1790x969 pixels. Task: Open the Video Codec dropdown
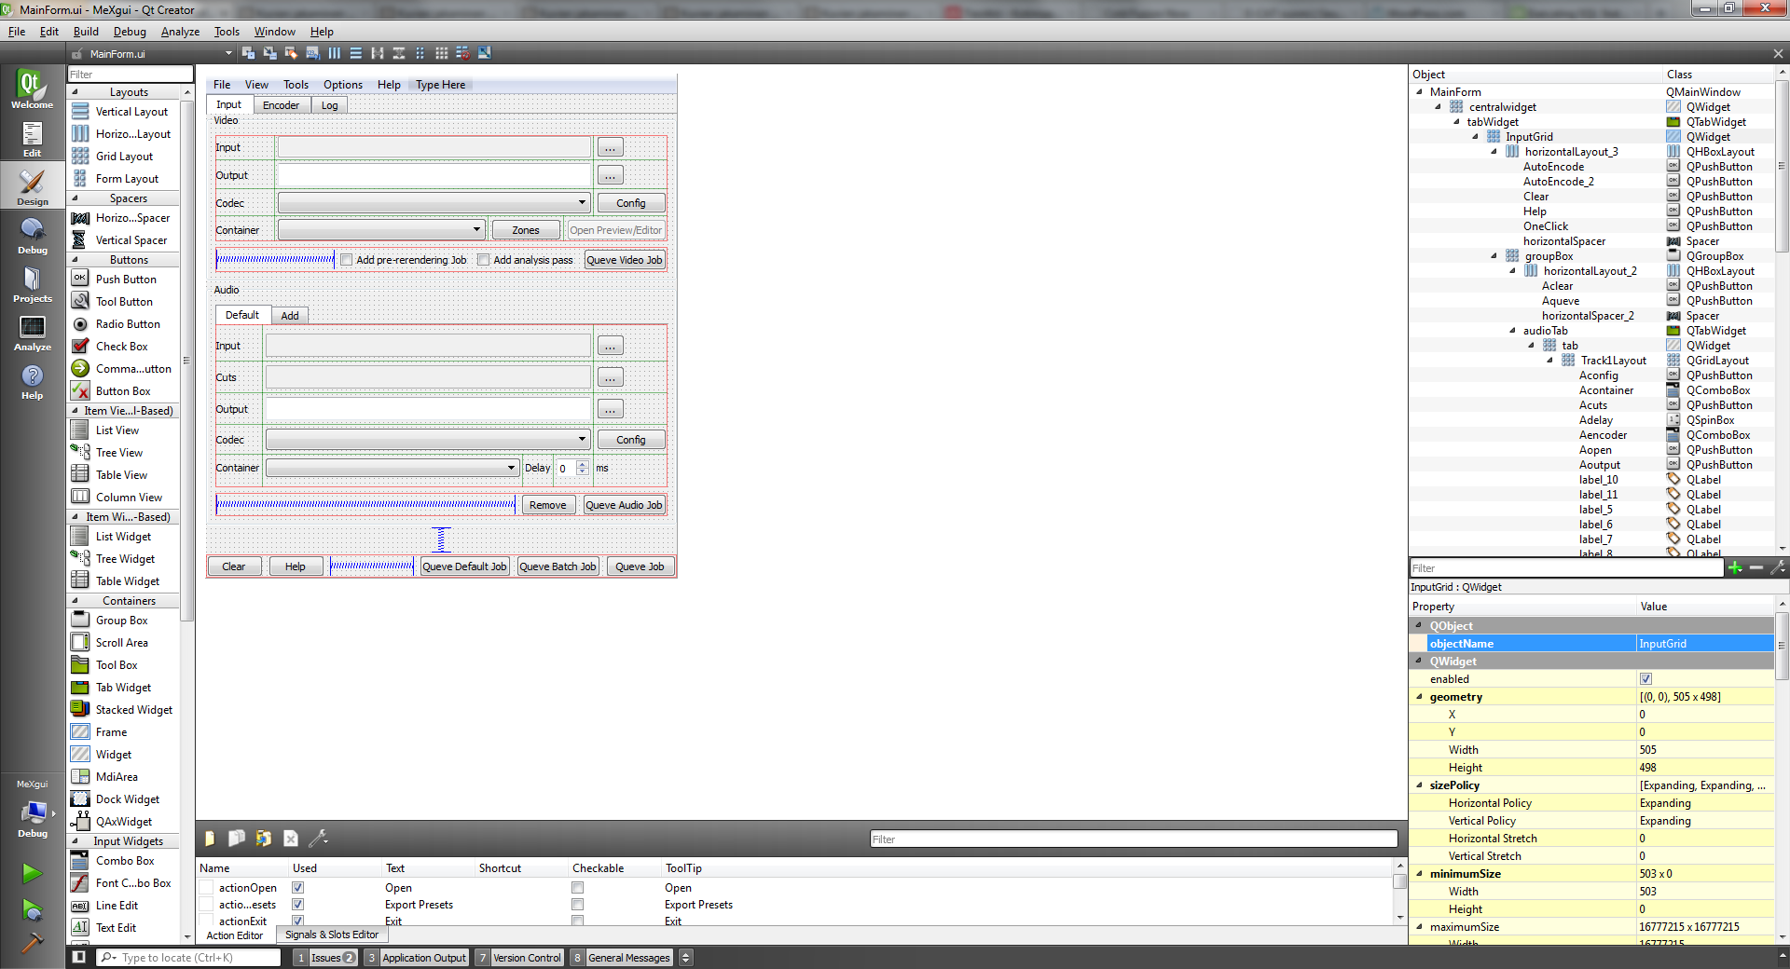click(434, 203)
